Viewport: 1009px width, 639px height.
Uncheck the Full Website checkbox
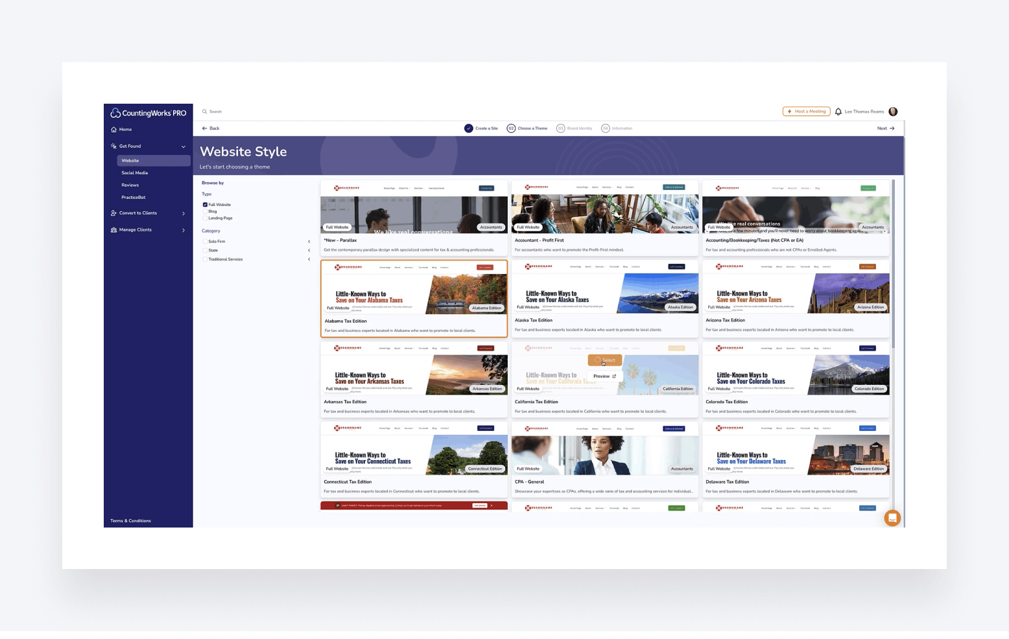coord(205,205)
